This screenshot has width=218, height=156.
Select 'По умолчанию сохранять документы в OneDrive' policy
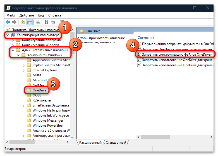[x=178, y=44]
